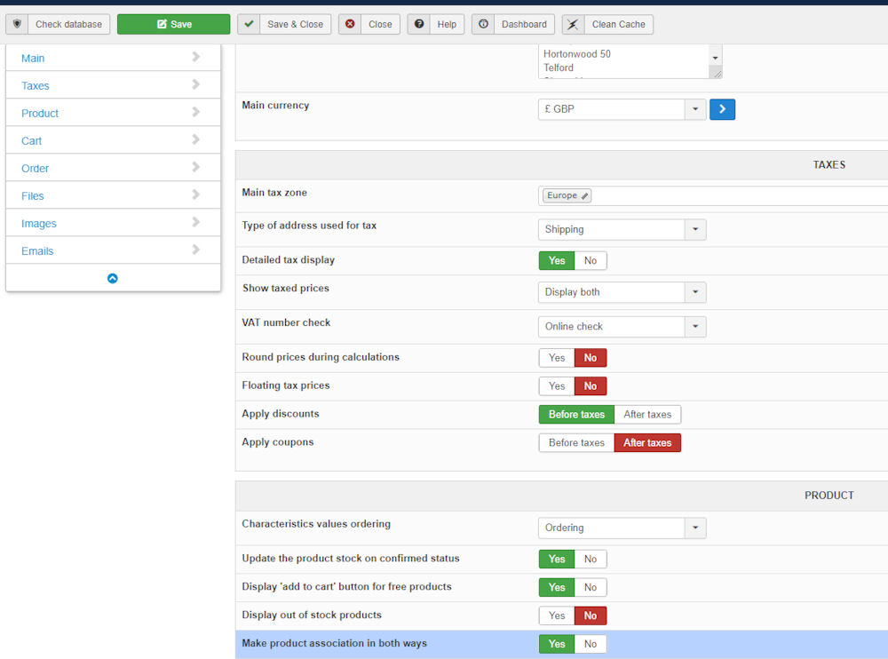Collapse the sidebar menu with the up-arrow icon
The height and width of the screenshot is (659, 888).
pos(113,278)
